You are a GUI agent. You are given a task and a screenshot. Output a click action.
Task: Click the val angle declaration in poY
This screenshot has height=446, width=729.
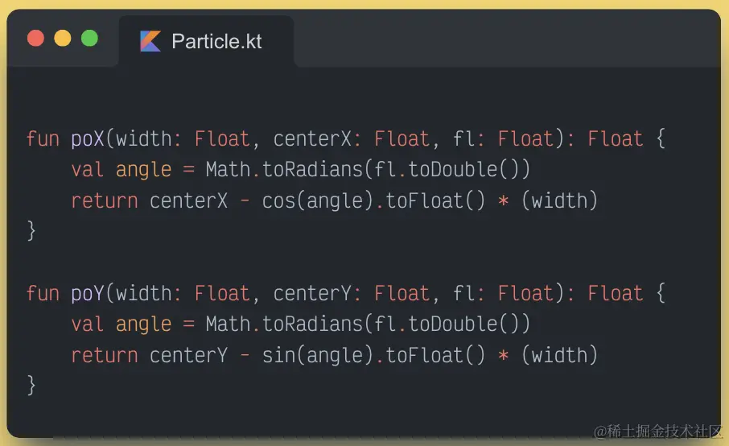coord(121,324)
